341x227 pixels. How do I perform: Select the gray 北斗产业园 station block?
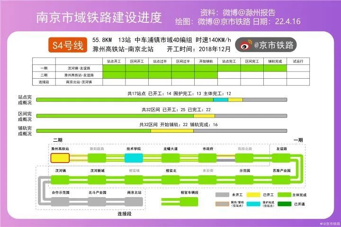point(97,202)
